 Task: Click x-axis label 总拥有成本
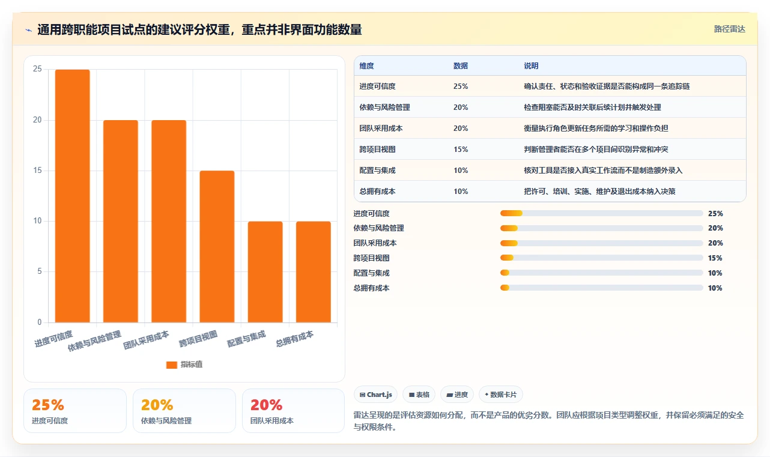coord(294,339)
